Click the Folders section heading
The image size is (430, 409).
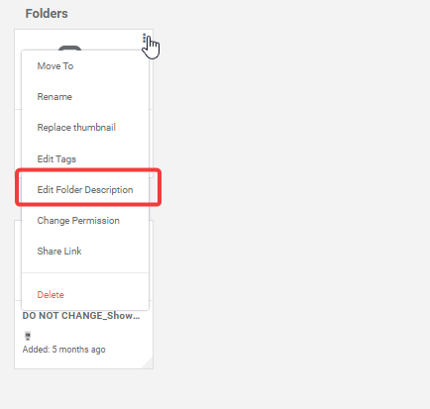[x=47, y=14]
